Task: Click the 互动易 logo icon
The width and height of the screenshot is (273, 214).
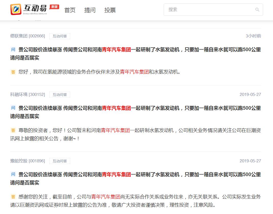Action: coord(16,9)
